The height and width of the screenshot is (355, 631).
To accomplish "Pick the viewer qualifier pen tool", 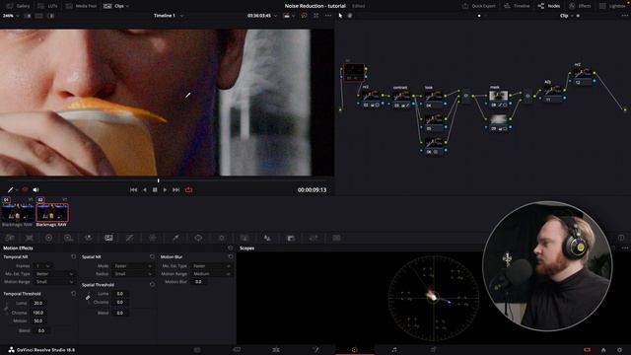I will click(x=10, y=189).
